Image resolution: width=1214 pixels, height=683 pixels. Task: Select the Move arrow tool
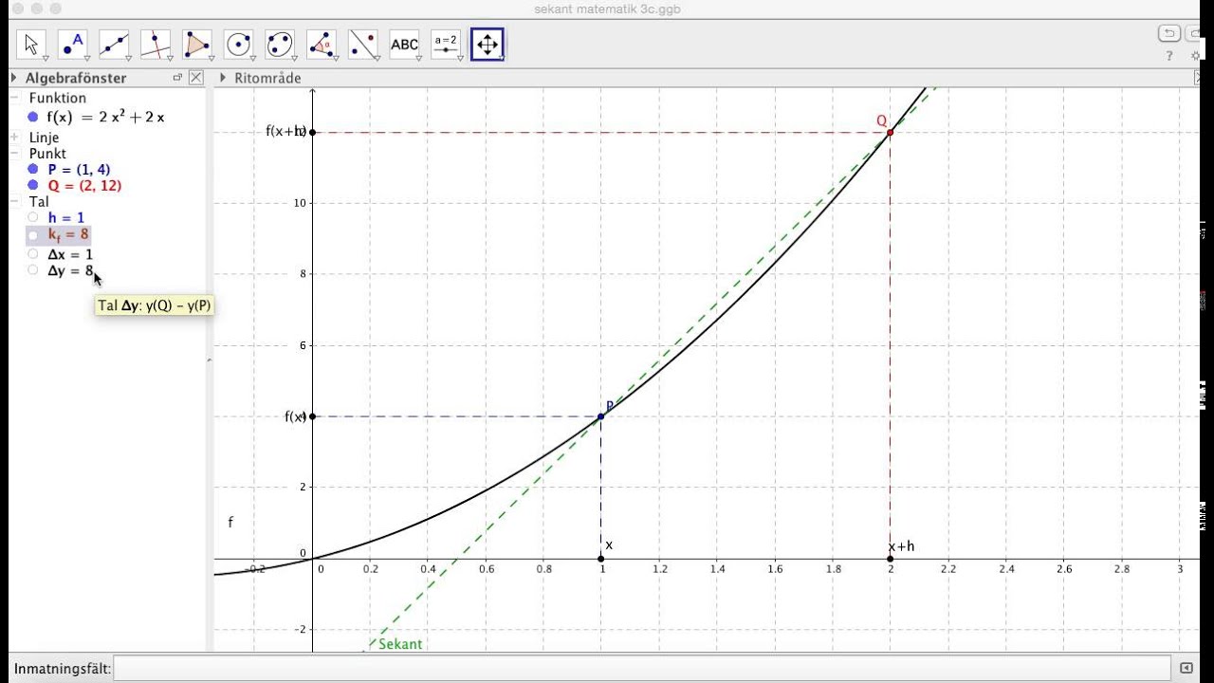pos(31,45)
